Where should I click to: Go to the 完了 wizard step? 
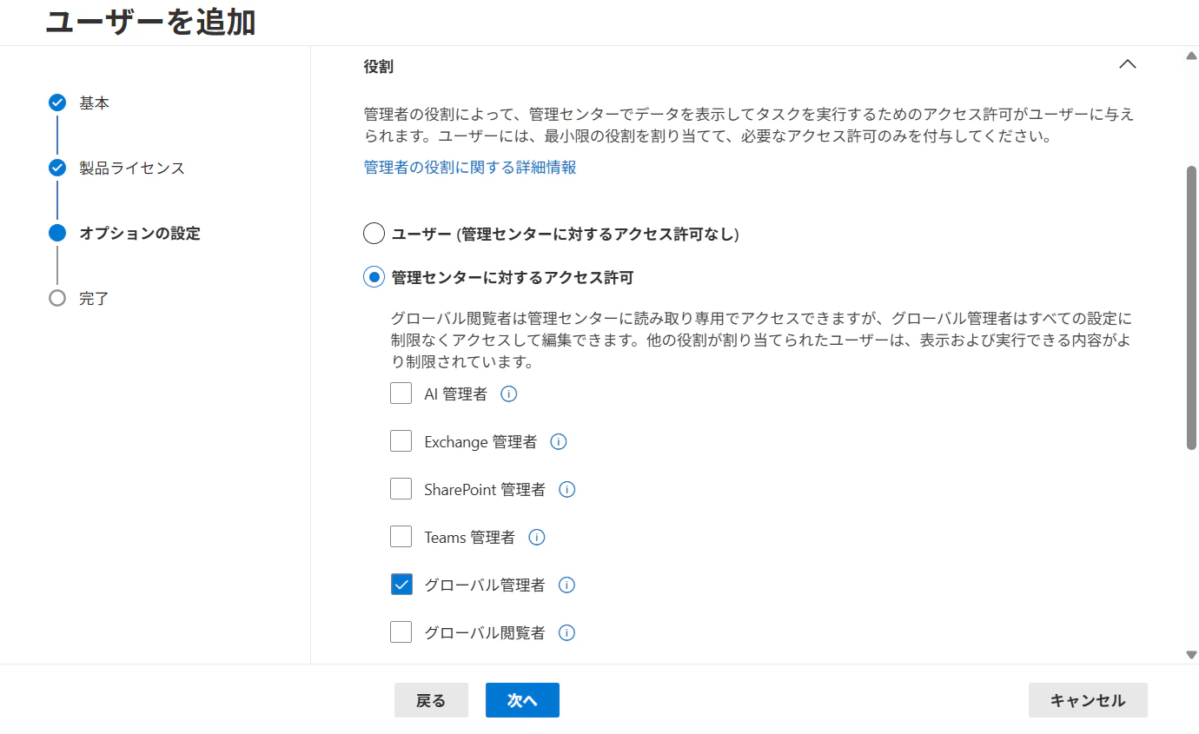pos(56,298)
